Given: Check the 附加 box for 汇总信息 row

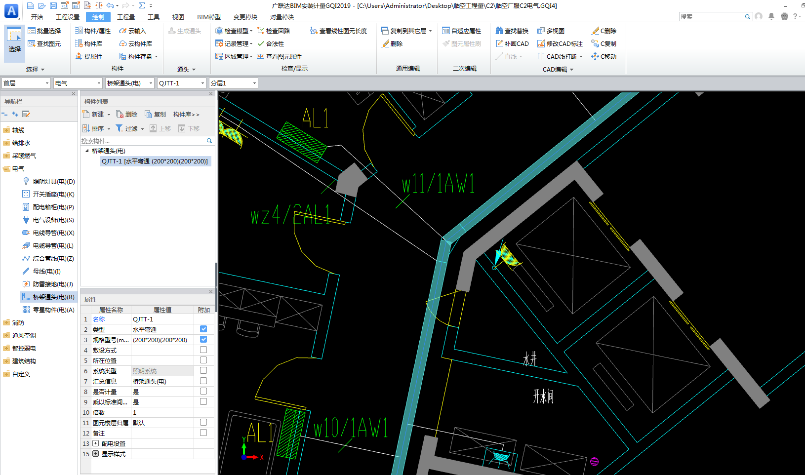Looking at the screenshot, I should [x=203, y=381].
